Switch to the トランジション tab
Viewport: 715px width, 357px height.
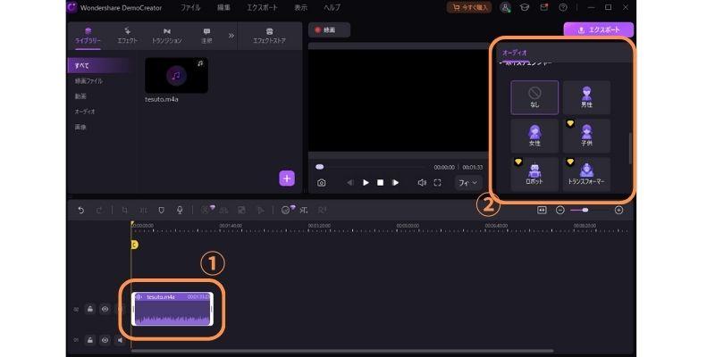167,36
